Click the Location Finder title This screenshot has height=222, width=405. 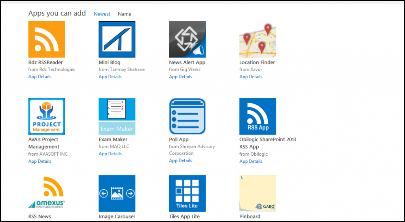pyautogui.click(x=257, y=62)
